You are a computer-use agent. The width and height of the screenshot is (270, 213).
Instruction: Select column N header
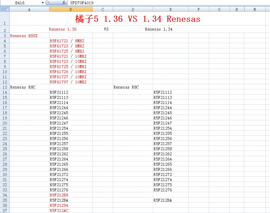click(255, 9)
